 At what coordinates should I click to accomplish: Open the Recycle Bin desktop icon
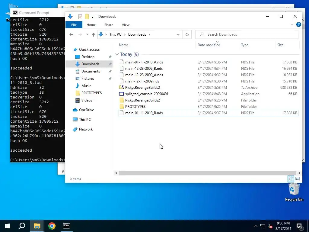point(294,192)
